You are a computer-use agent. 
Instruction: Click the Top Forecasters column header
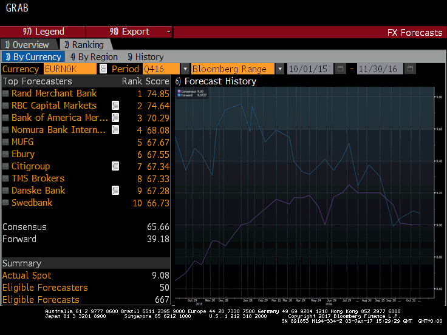pyautogui.click(x=37, y=81)
